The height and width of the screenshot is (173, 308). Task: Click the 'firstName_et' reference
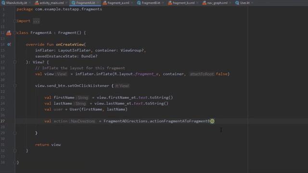coord(122,98)
